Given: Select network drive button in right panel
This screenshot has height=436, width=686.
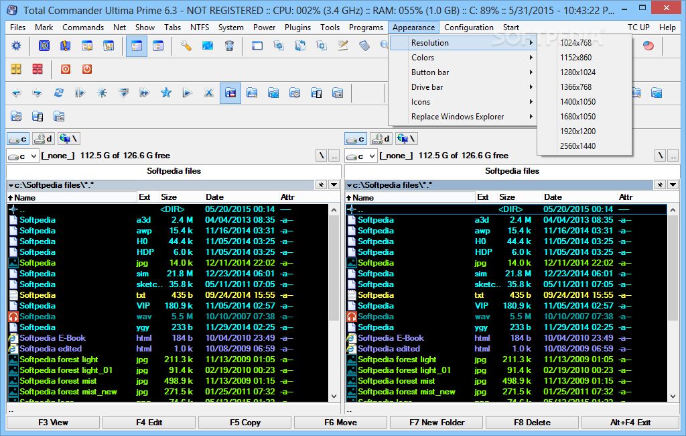Looking at the screenshot, I should coord(407,139).
